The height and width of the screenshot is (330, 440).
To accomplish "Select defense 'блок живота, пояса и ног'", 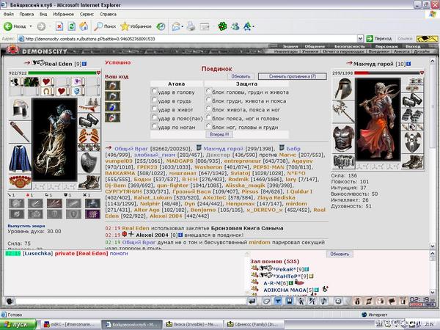I will pyautogui.click(x=208, y=109).
